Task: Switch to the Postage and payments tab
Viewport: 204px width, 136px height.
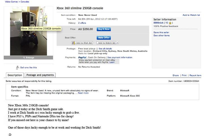Action: [40, 75]
